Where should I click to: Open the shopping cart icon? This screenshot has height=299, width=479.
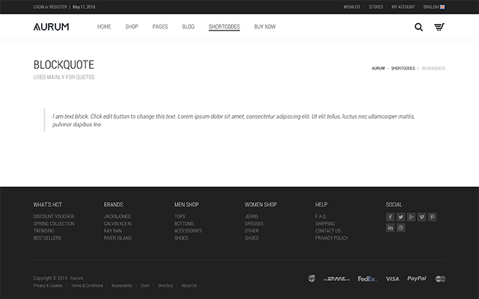439,27
